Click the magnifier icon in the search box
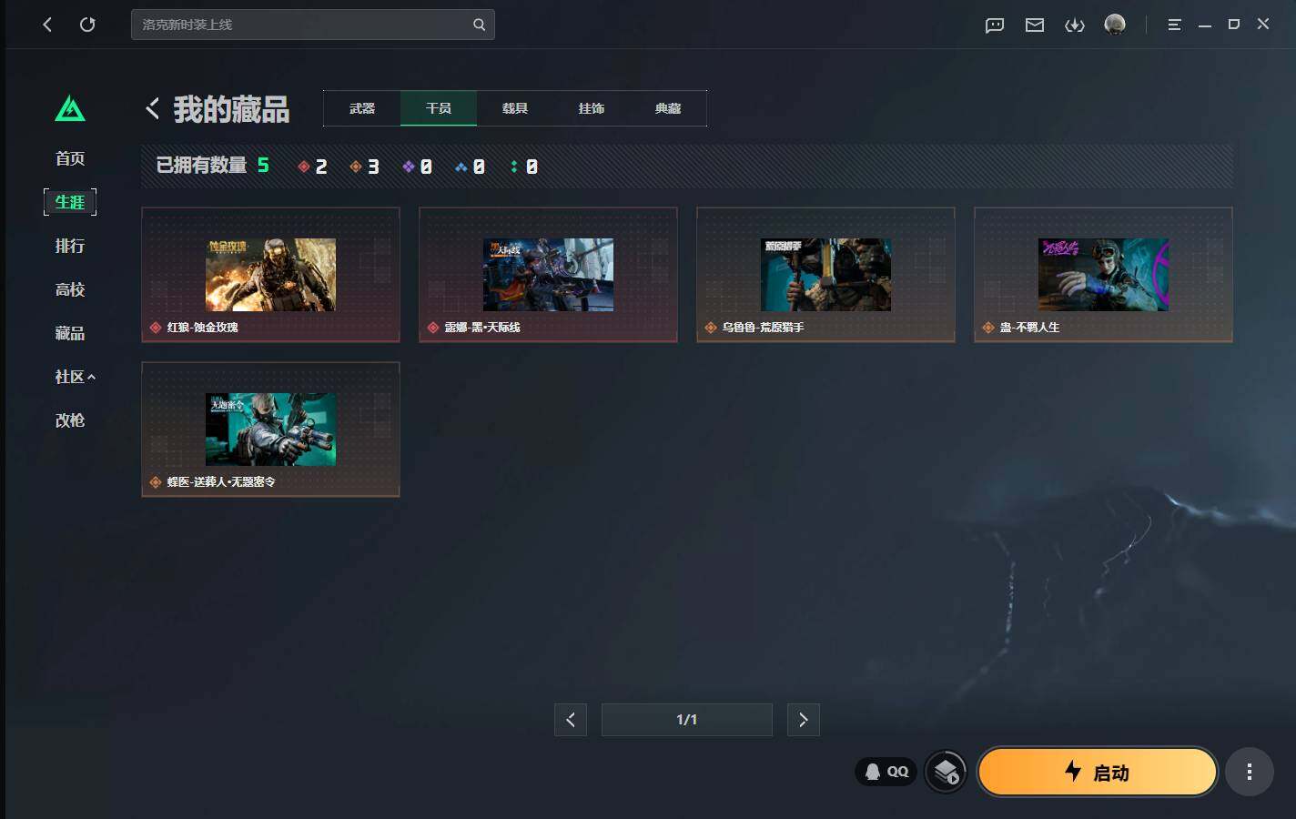 coord(479,25)
